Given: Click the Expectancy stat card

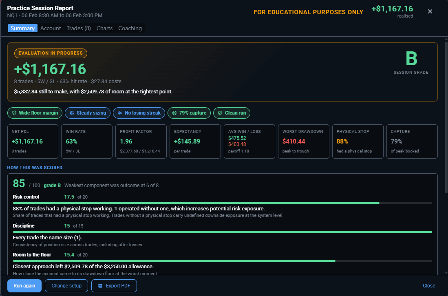Looking at the screenshot, I should (195, 141).
